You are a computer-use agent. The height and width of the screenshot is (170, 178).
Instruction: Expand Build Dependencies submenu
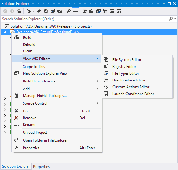pos(57,81)
